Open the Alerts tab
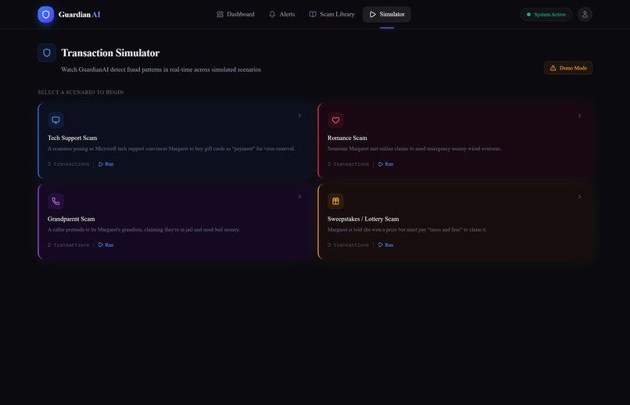630x405 pixels. pyautogui.click(x=281, y=14)
